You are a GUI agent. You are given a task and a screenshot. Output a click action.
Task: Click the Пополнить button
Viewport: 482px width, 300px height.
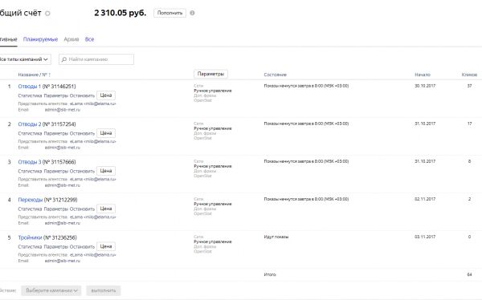[x=170, y=13]
